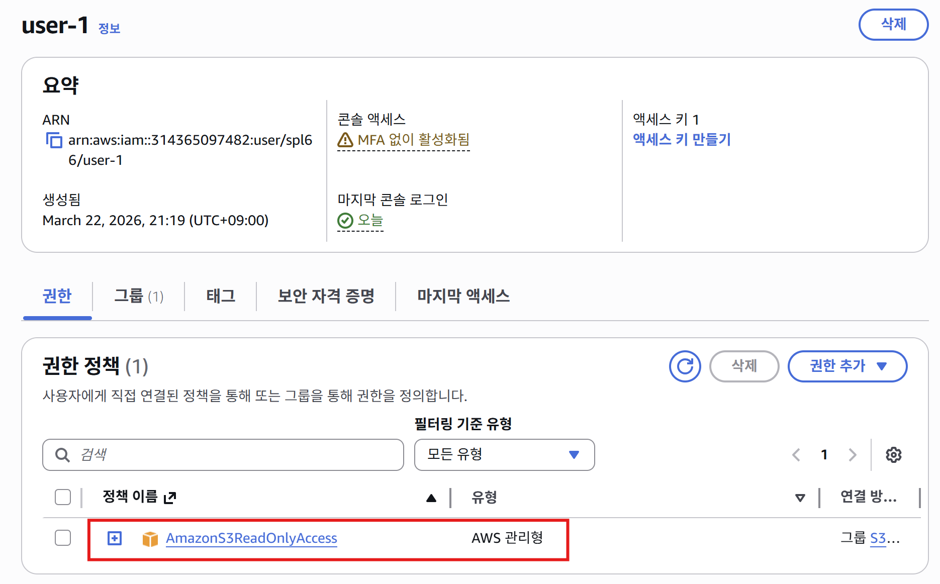Go to next page with the right arrow
The height and width of the screenshot is (584, 940).
pyautogui.click(x=852, y=455)
